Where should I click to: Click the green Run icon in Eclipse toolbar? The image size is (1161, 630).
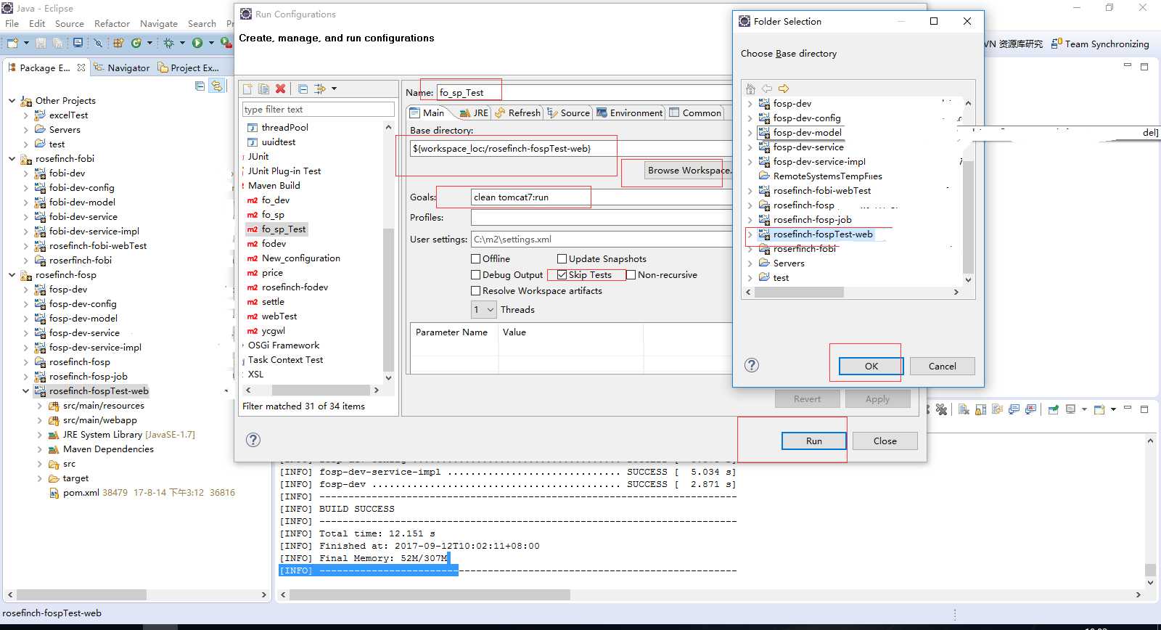(197, 44)
